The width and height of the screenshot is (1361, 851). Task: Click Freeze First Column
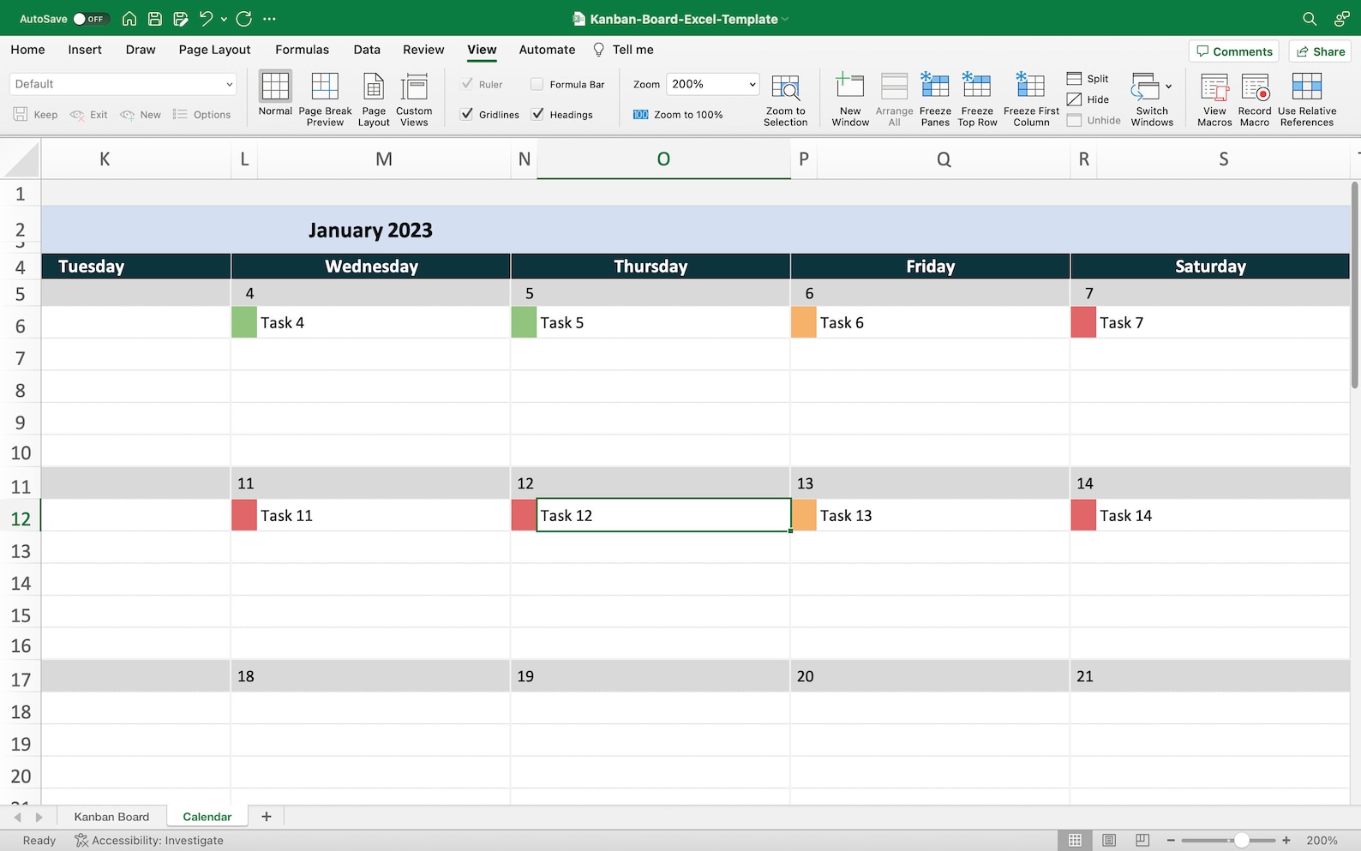tap(1031, 99)
